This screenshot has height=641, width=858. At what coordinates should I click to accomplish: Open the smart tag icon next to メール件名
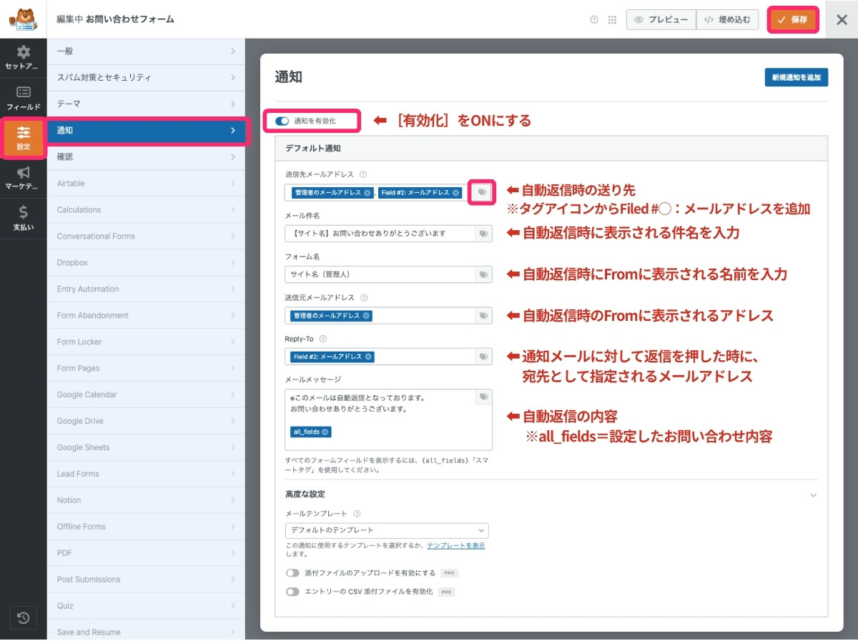click(483, 233)
